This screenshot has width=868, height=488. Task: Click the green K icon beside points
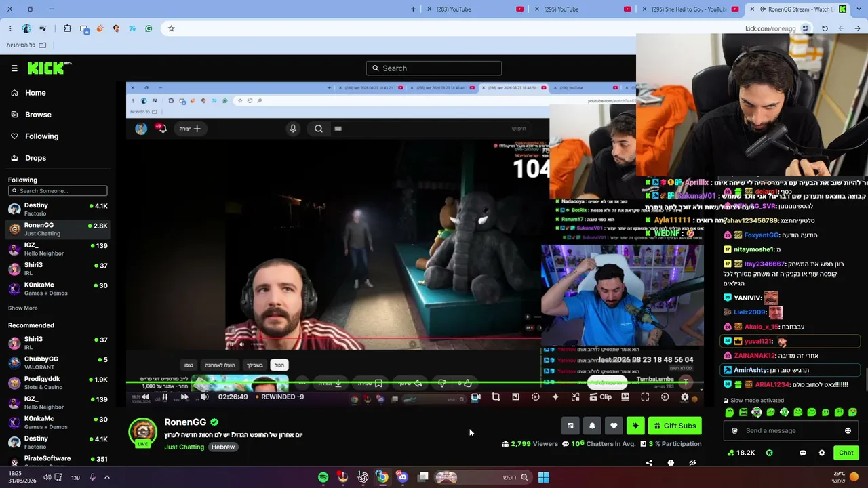click(770, 453)
